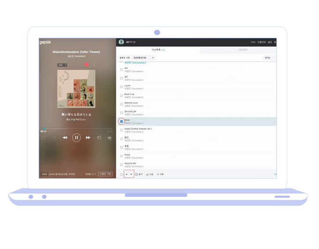Unlike the song with the heart icon

point(87,65)
